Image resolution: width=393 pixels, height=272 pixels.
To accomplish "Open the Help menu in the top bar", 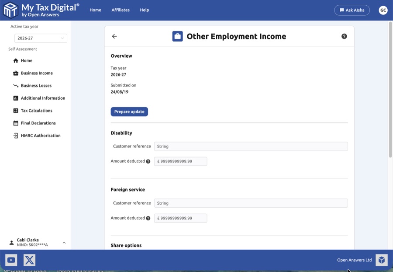I will [x=145, y=10].
